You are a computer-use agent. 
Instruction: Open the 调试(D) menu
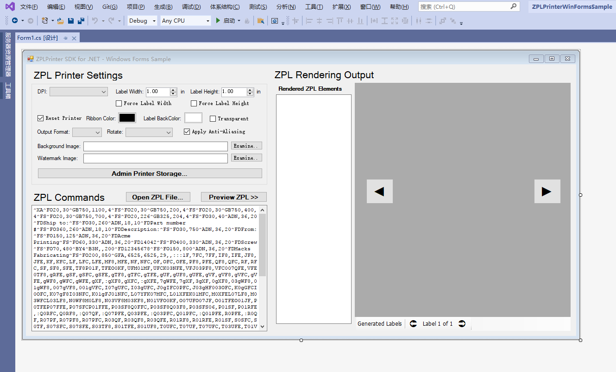tap(191, 6)
